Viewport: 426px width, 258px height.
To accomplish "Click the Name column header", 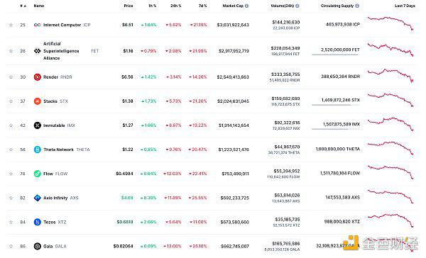I will click(x=39, y=6).
